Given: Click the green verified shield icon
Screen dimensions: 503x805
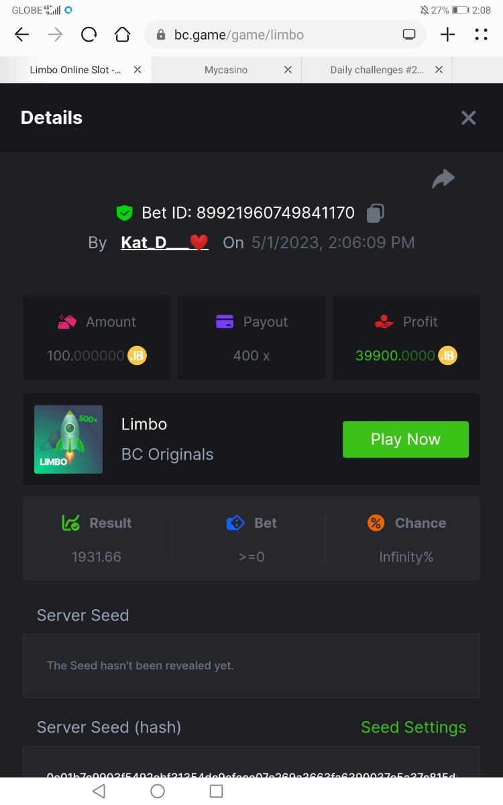Looking at the screenshot, I should tap(124, 213).
